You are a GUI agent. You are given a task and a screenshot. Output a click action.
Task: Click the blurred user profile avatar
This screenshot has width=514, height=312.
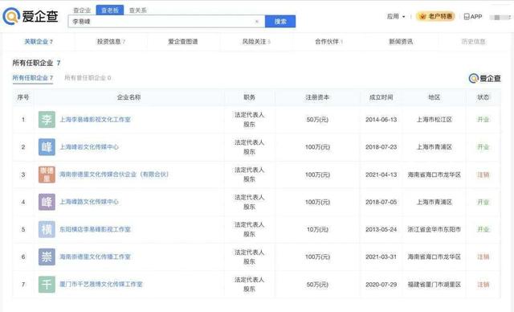pos(500,17)
